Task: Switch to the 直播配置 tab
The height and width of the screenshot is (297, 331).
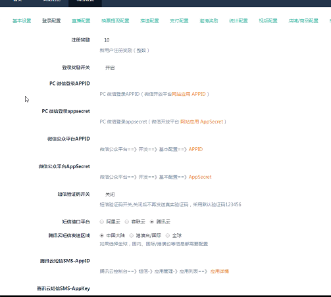Action: click(81, 21)
